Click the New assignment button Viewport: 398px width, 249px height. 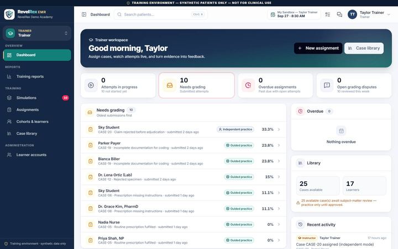pos(318,48)
